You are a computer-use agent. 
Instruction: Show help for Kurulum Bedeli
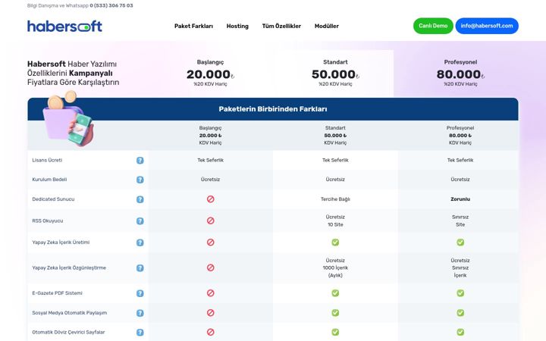[140, 180]
